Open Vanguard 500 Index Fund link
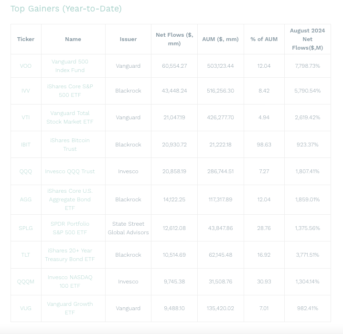The image size is (343, 334). (x=70, y=66)
